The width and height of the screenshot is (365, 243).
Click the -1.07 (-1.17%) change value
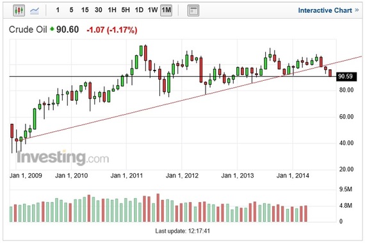(x=112, y=30)
